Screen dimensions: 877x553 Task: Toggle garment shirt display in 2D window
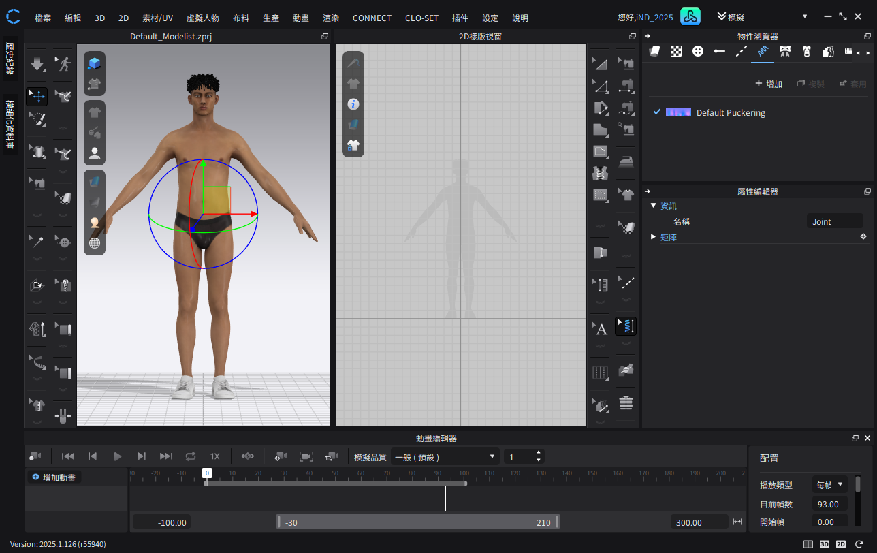coord(353,84)
